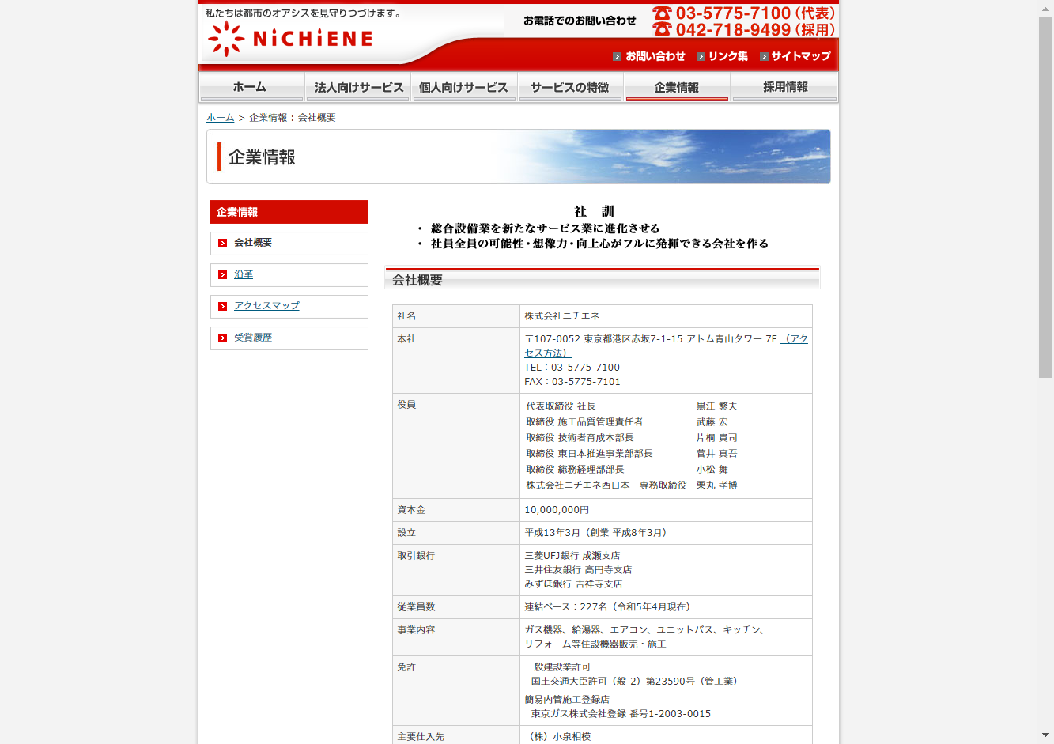
Task: Click the 東京ガス株式会社登録 license text
Action: 621,714
